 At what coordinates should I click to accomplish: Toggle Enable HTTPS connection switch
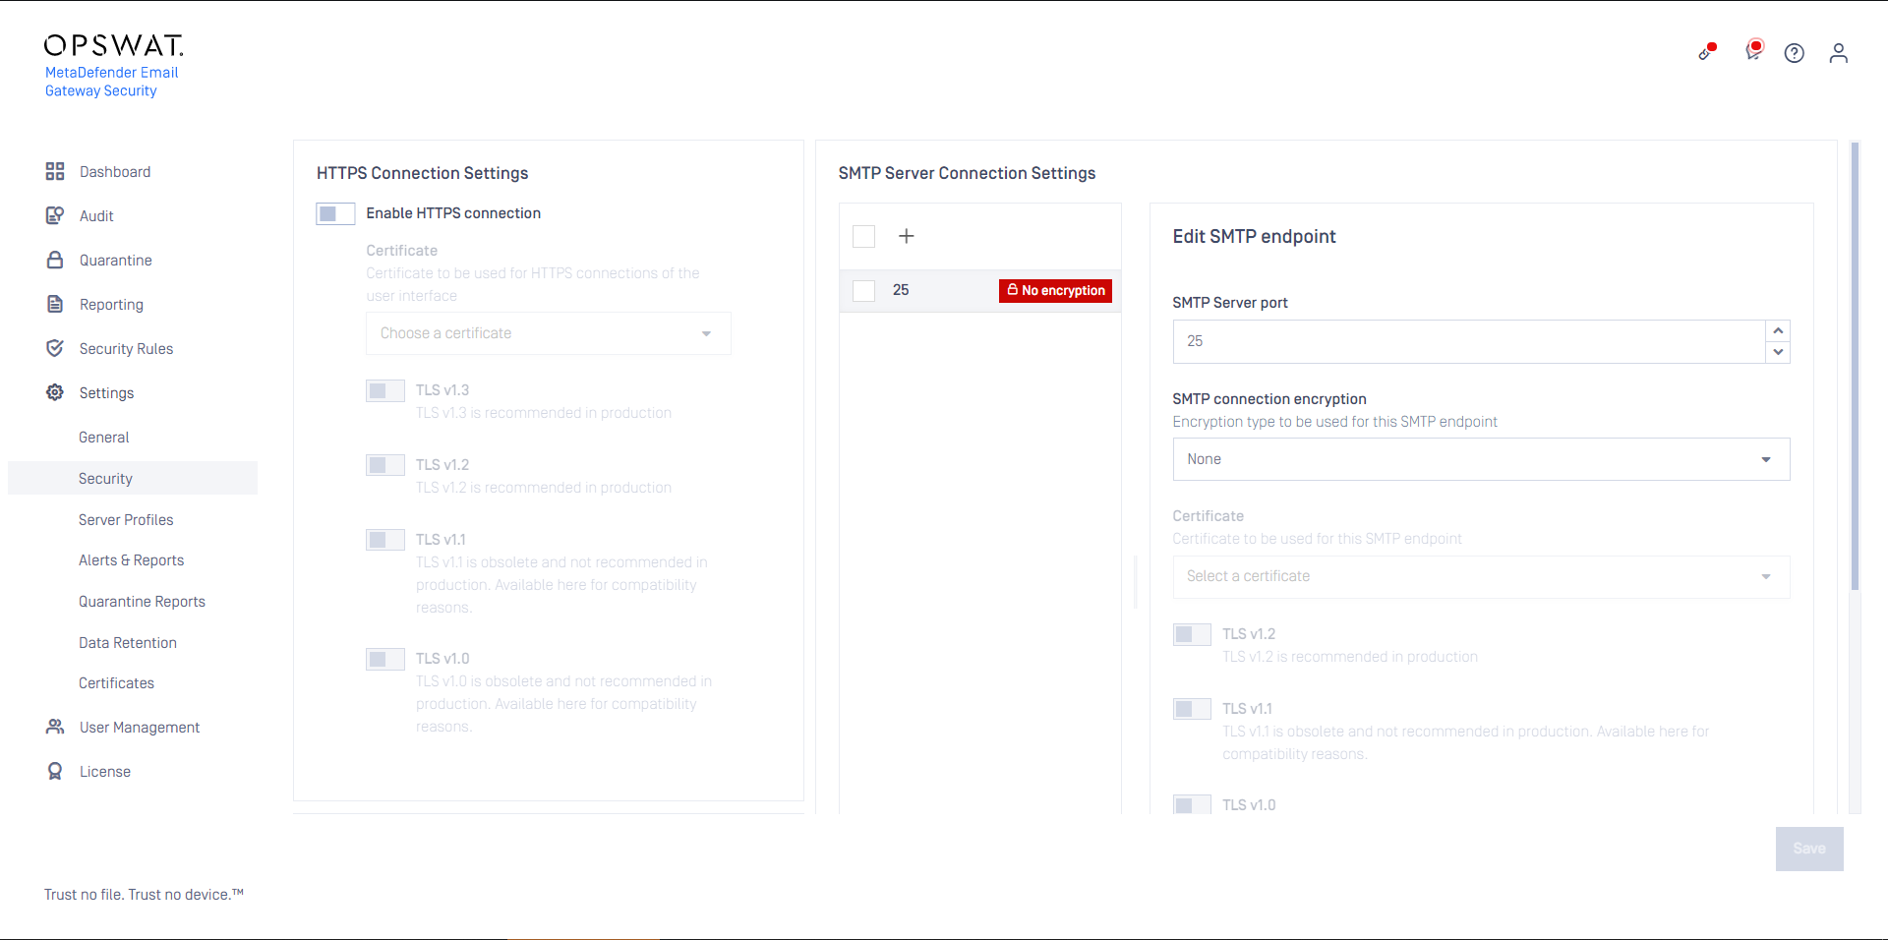[x=335, y=213]
